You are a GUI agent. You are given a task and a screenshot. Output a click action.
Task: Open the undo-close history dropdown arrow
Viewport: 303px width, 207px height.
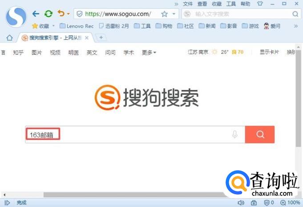pyautogui.click(x=69, y=14)
